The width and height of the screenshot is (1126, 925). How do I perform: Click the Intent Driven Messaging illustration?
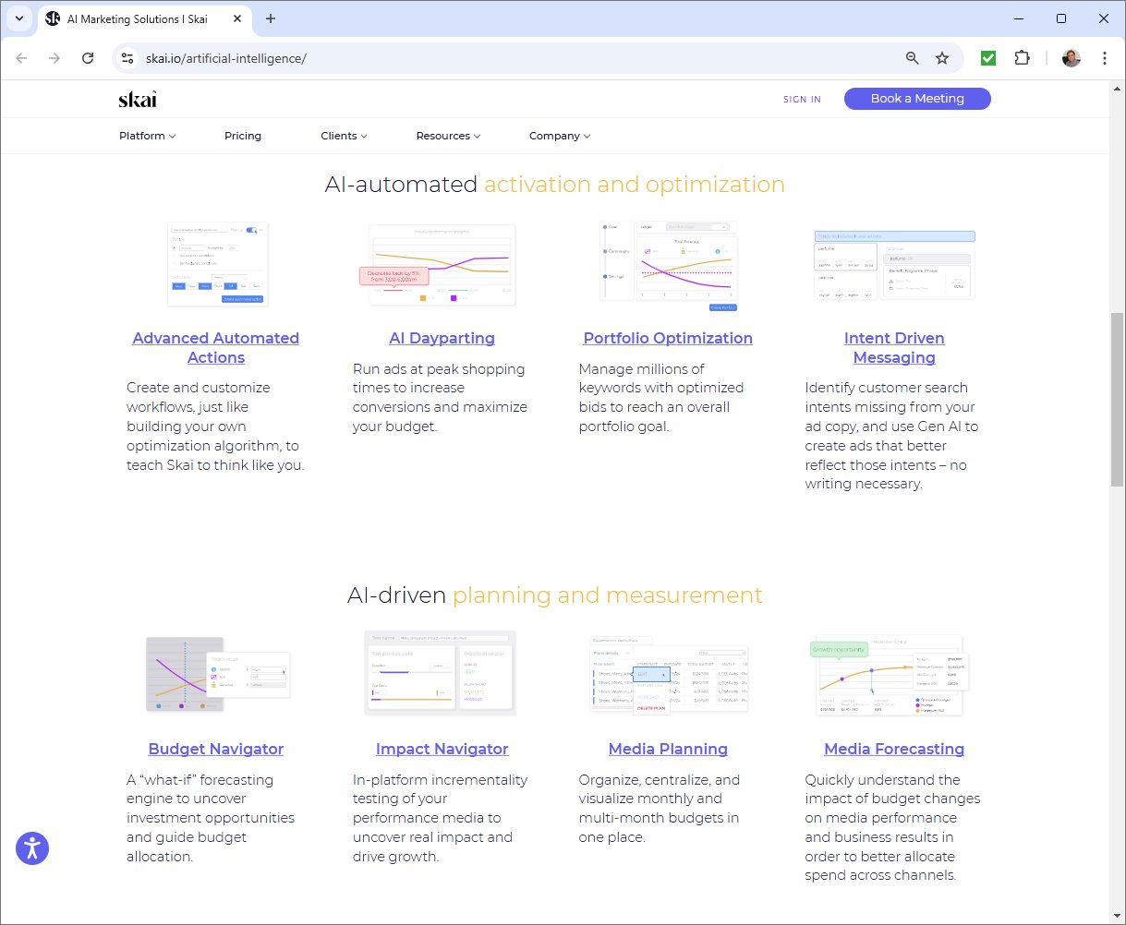click(894, 265)
